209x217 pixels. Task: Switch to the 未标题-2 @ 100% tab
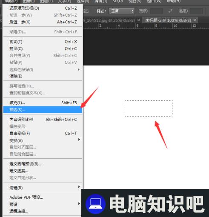pos(168,20)
